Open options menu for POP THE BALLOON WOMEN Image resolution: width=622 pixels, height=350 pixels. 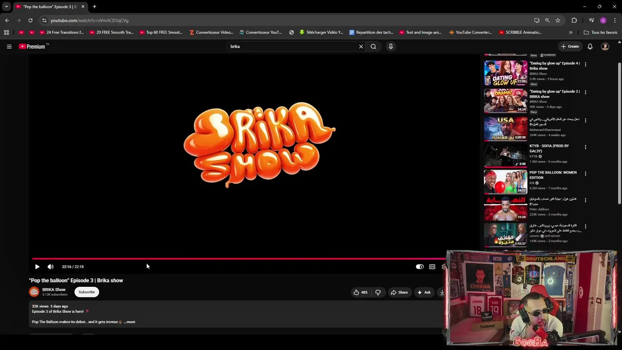click(585, 174)
